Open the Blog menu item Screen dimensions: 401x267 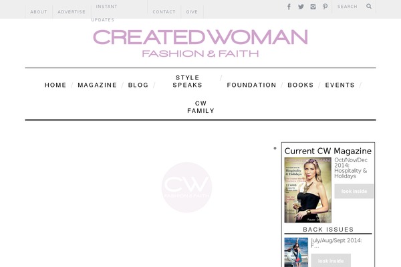[x=138, y=85]
